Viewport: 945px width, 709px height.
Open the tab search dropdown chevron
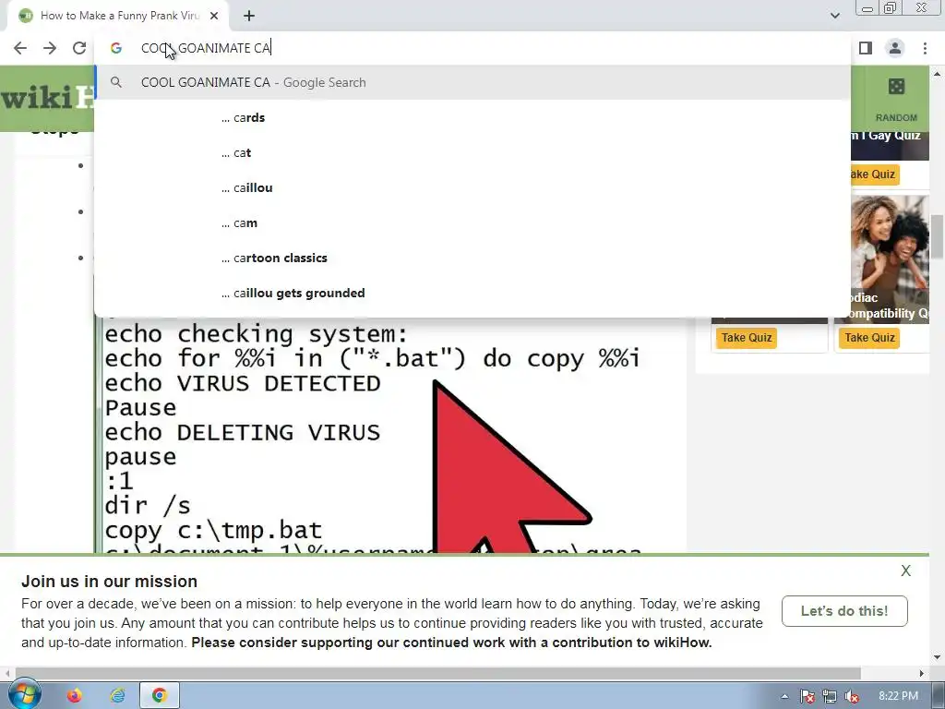(834, 16)
